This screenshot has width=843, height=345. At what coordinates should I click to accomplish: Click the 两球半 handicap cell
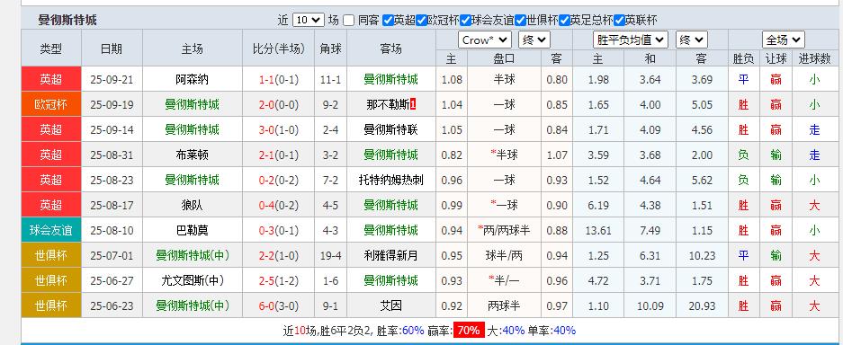[504, 305]
